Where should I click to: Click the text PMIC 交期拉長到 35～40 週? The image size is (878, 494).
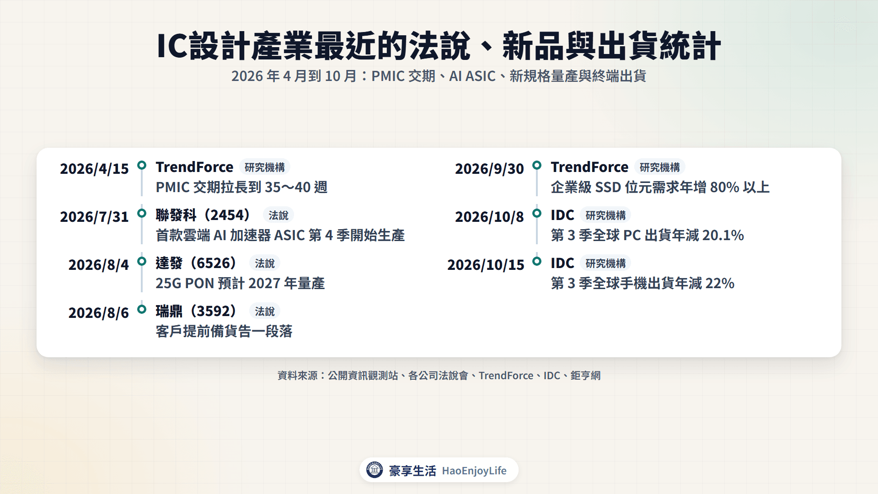[241, 188]
